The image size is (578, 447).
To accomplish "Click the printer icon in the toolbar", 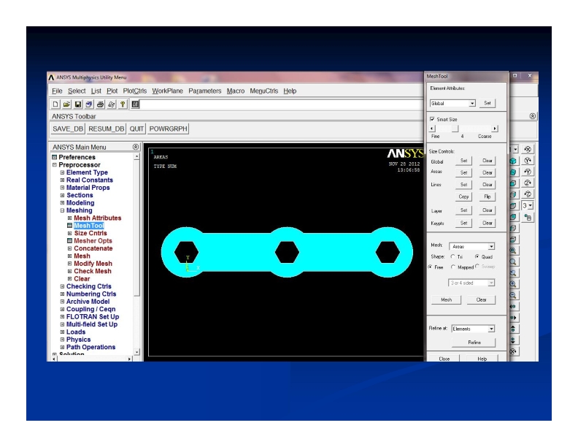I will [99, 104].
